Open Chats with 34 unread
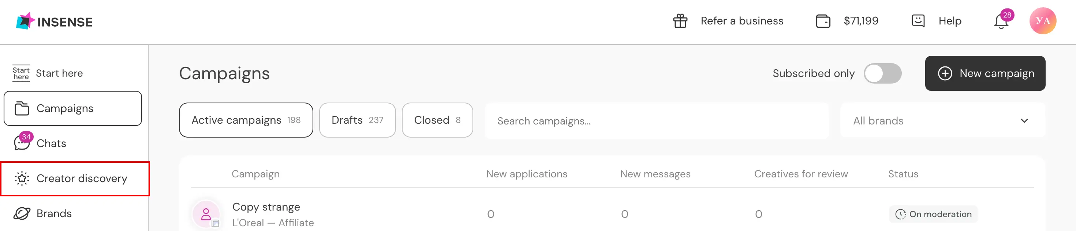Screen dimensions: 1076x231 click(51, 143)
